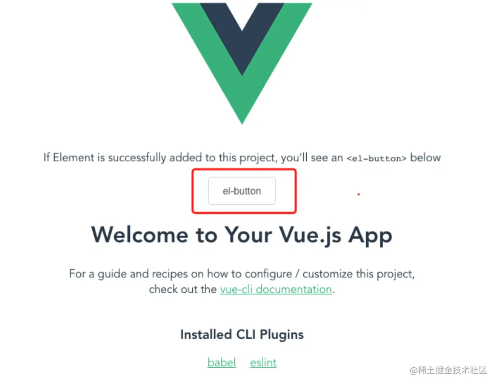Open the vue-cli documentation link
Image resolution: width=498 pixels, height=386 pixels.
(x=276, y=289)
